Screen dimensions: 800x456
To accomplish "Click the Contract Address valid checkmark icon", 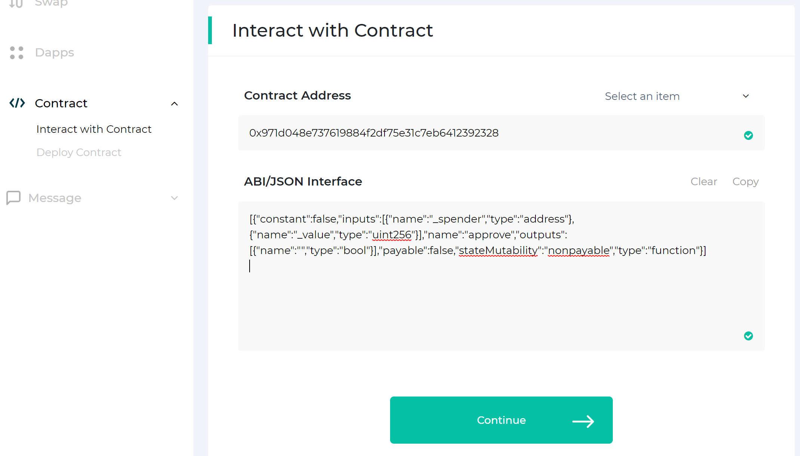I will tap(748, 135).
